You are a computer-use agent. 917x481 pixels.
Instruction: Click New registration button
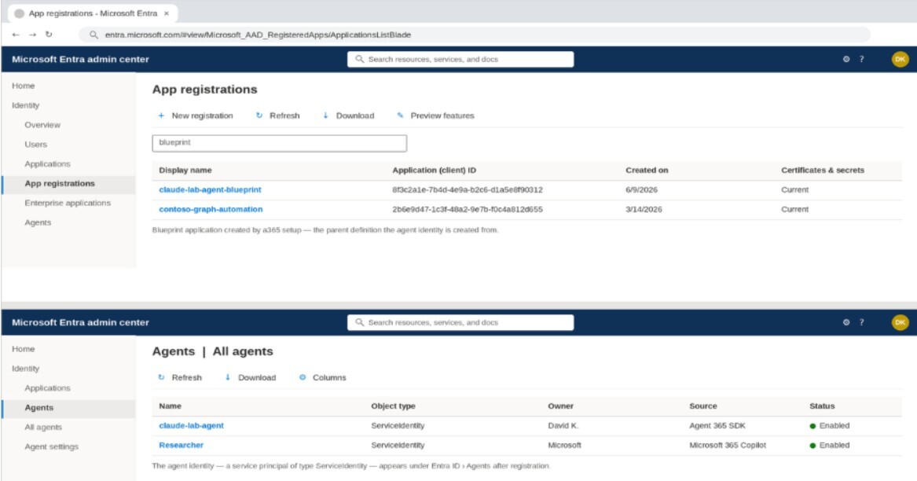pos(196,116)
